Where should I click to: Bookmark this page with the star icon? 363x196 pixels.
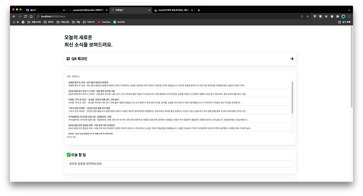click(x=308, y=16)
